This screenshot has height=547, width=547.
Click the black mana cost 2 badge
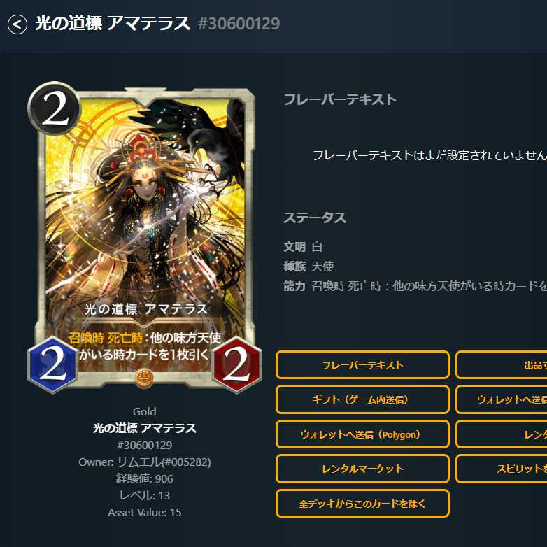click(x=54, y=108)
